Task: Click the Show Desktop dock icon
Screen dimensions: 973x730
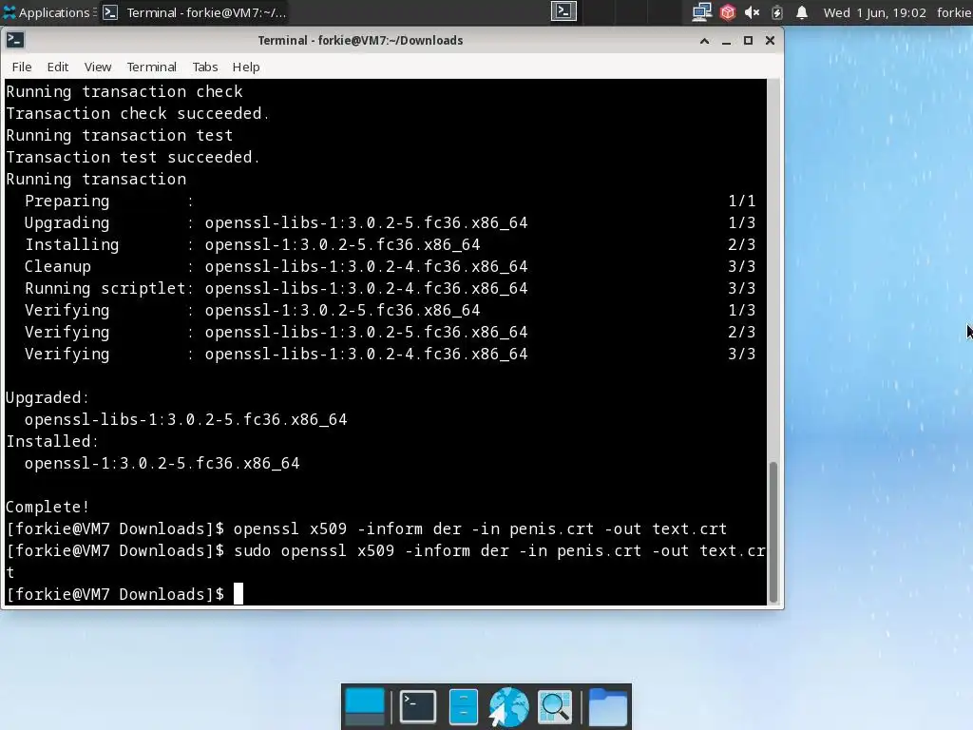Action: click(x=364, y=707)
